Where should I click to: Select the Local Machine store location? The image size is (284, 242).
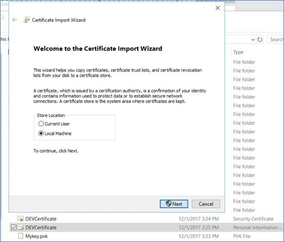coord(41,133)
